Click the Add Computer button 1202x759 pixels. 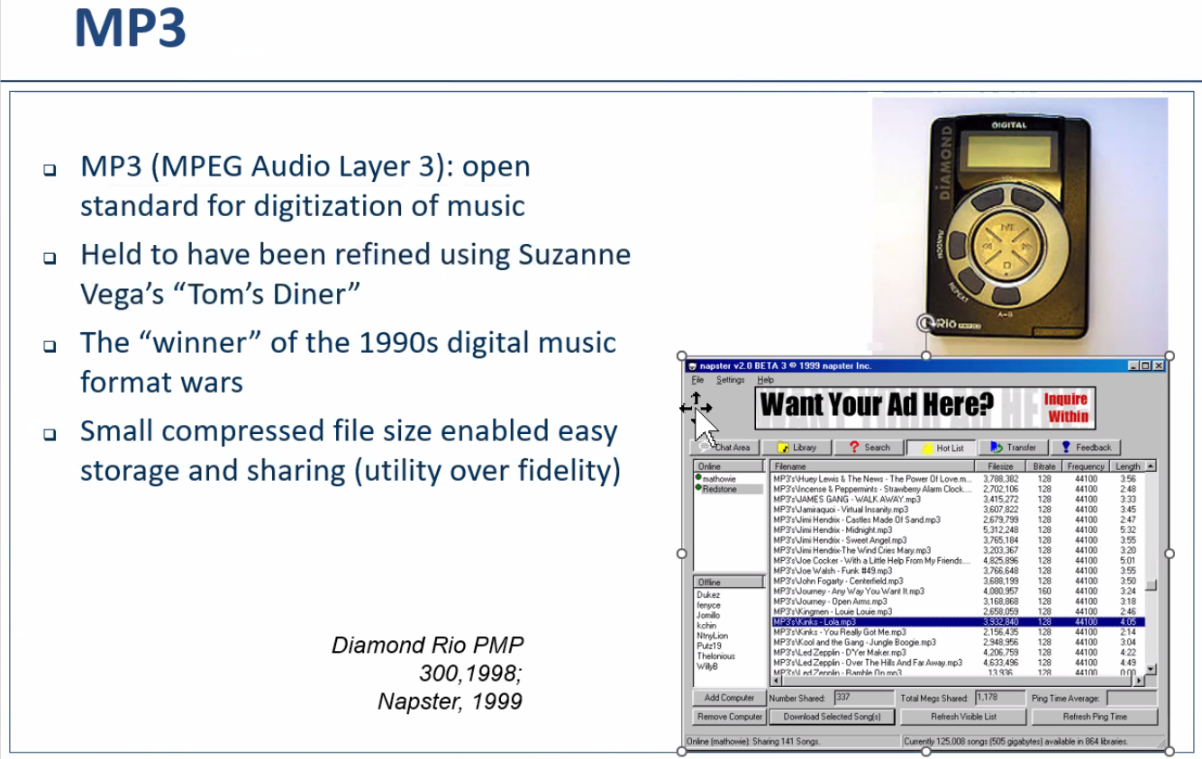point(729,698)
